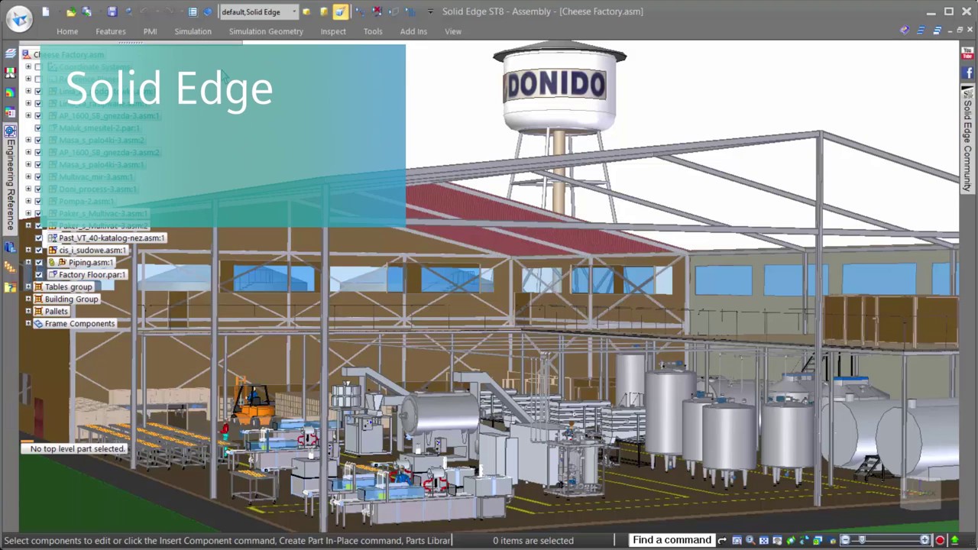Expand the cis_i_sudowe.asm:1 tree node
This screenshot has width=978, height=550.
coord(28,250)
